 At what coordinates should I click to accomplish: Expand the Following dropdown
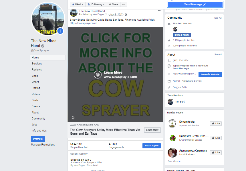pos(96,4)
